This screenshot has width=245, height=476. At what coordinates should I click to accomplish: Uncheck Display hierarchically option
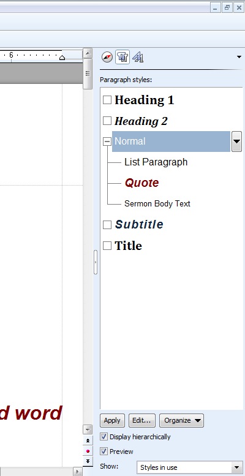(104, 437)
